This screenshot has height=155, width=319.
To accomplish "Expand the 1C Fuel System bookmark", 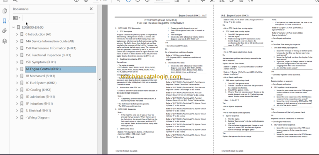I will click(x=17, y=83).
